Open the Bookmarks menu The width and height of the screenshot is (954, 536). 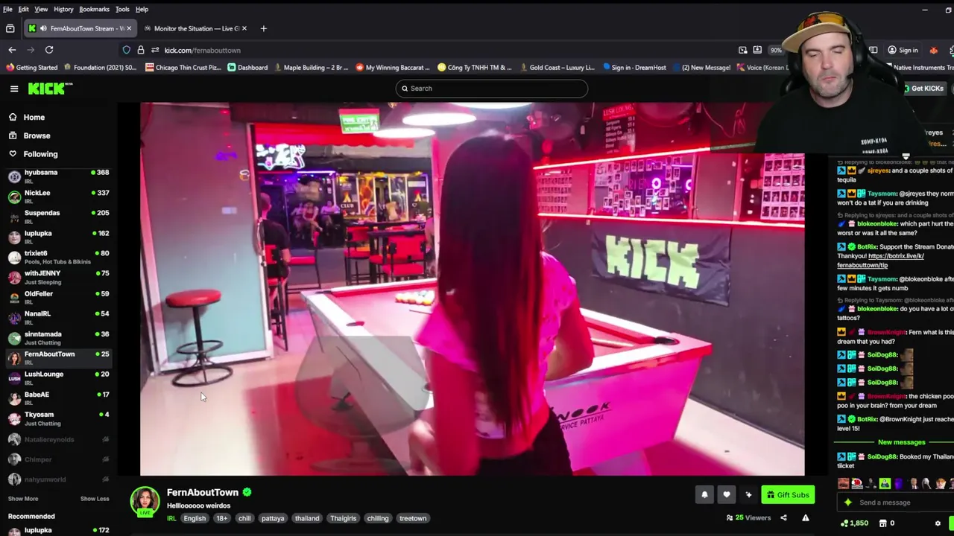[x=94, y=9]
